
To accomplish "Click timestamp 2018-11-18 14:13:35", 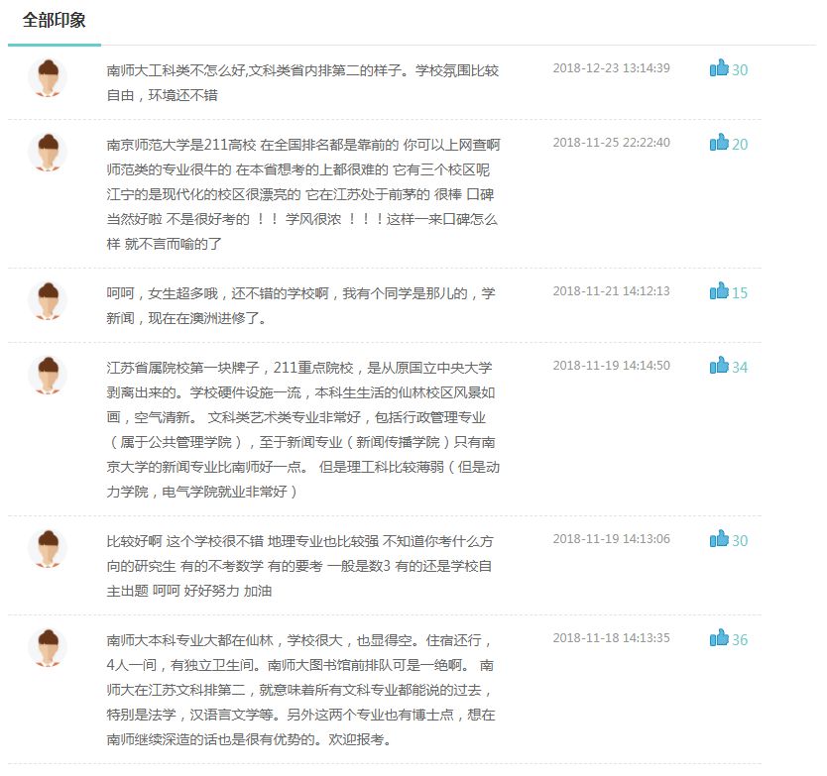I will (x=611, y=638).
